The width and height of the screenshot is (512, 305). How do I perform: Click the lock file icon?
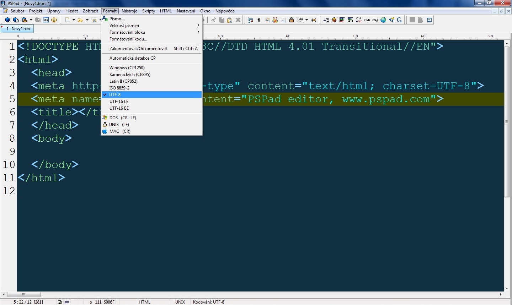(292, 20)
